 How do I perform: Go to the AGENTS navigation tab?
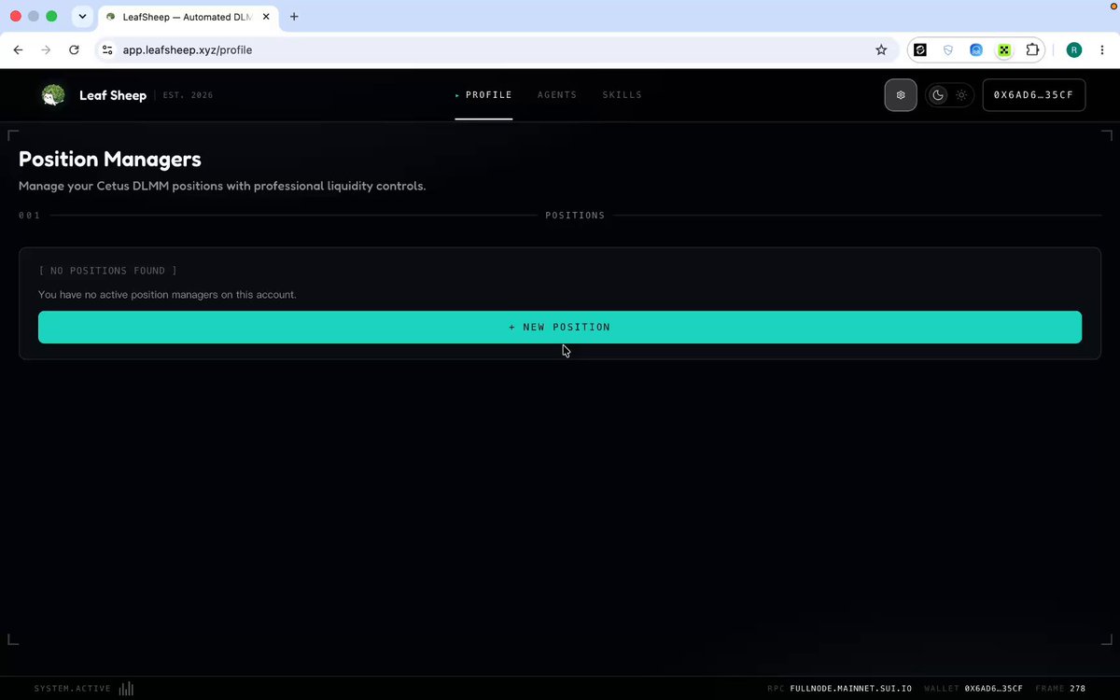coord(557,95)
